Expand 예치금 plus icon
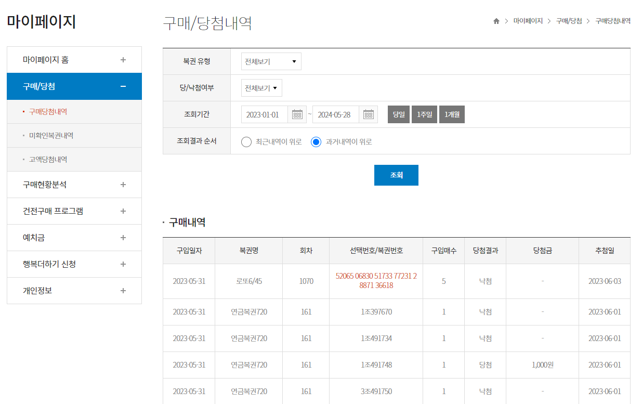The height and width of the screenshot is (404, 642). [123, 238]
